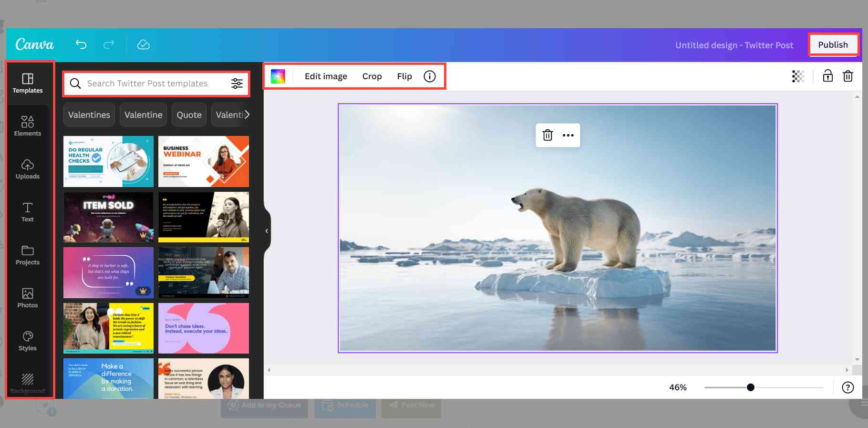
Task: Open the Templates sidebar tab
Action: pos(28,83)
